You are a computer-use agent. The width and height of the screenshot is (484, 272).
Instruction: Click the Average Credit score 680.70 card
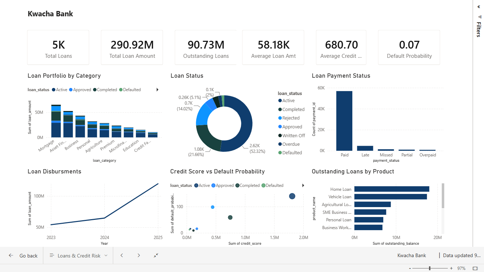click(341, 48)
